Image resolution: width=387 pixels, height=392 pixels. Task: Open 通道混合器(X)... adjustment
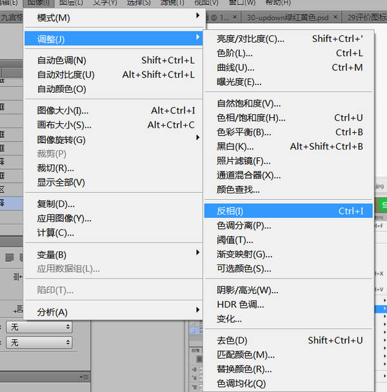coord(288,175)
